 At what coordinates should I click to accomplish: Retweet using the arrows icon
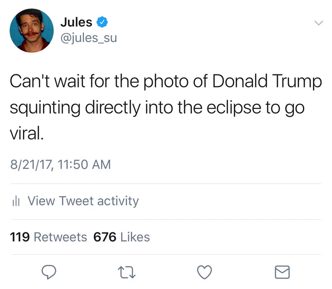pos(126,272)
